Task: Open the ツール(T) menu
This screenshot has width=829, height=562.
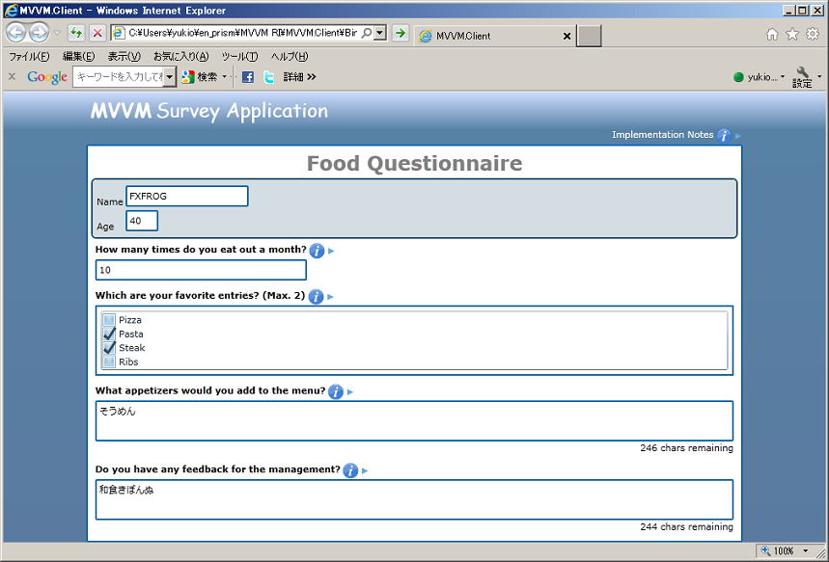Action: click(x=239, y=57)
